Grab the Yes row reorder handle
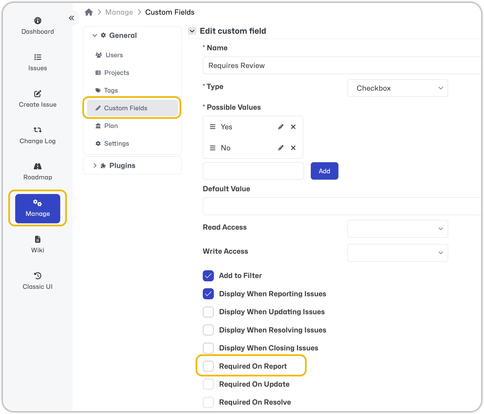484x414 pixels. click(x=212, y=127)
